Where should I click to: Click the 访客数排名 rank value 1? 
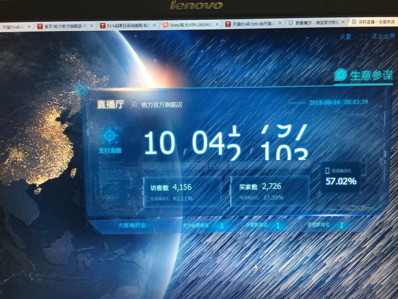coord(278,225)
